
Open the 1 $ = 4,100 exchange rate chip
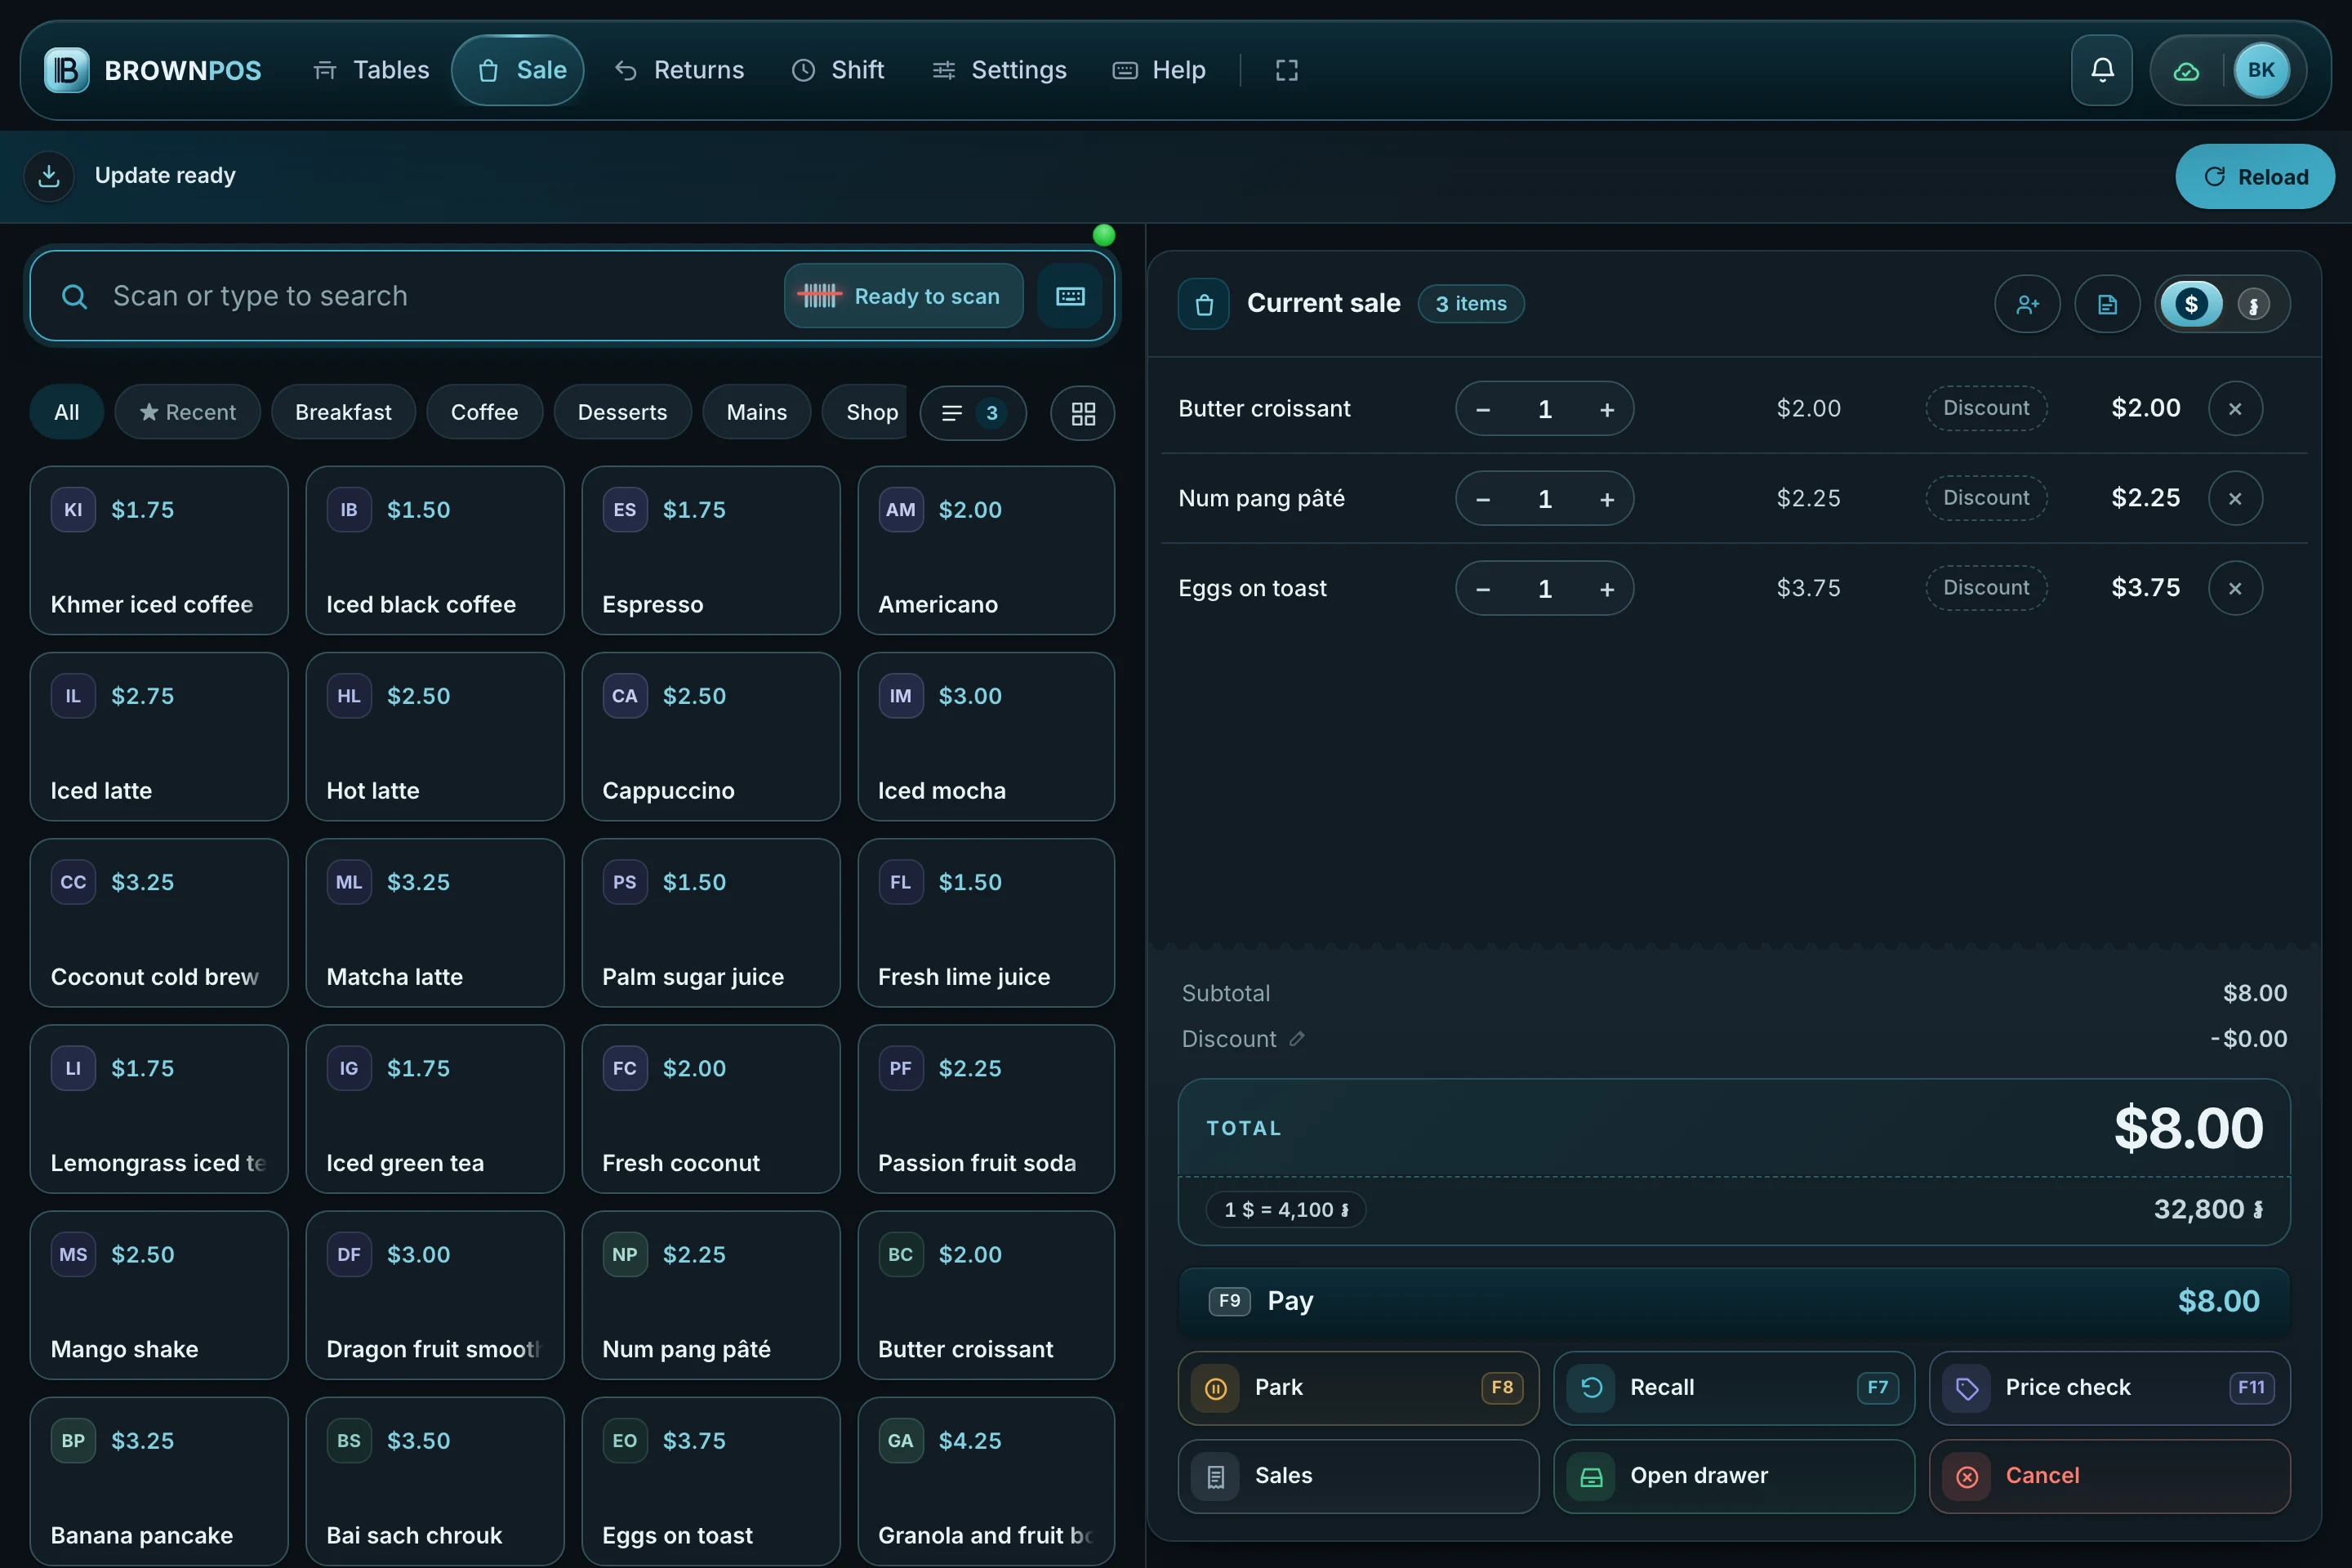click(1286, 1210)
